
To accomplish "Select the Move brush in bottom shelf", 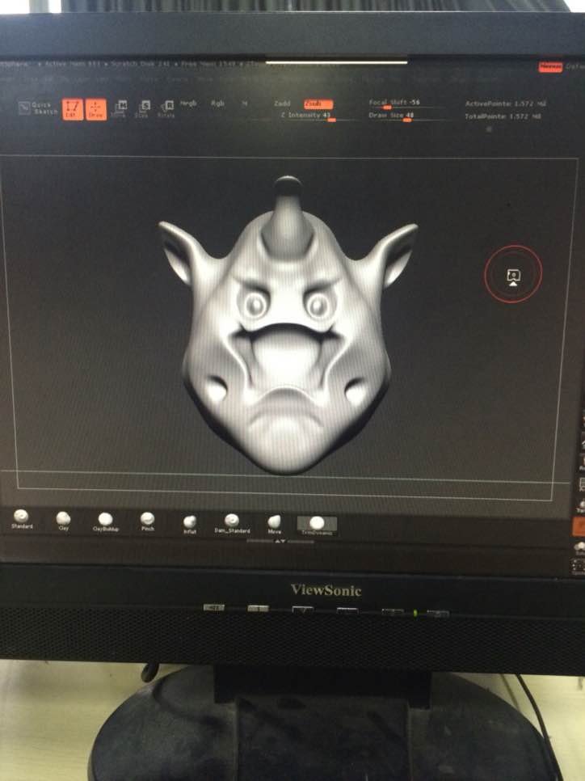I will tap(275, 525).
